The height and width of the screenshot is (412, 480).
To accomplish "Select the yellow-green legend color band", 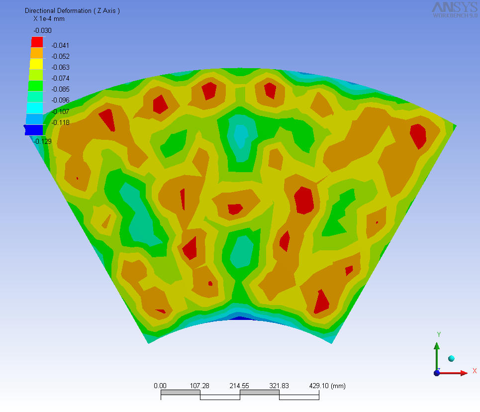I will [36, 75].
